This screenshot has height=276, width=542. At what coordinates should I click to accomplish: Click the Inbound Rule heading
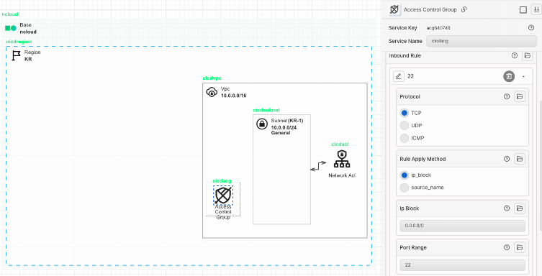pyautogui.click(x=405, y=55)
